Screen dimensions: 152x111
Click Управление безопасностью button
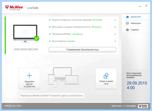click(x=83, y=50)
